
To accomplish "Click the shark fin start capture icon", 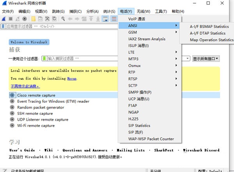I will pos(4,19).
